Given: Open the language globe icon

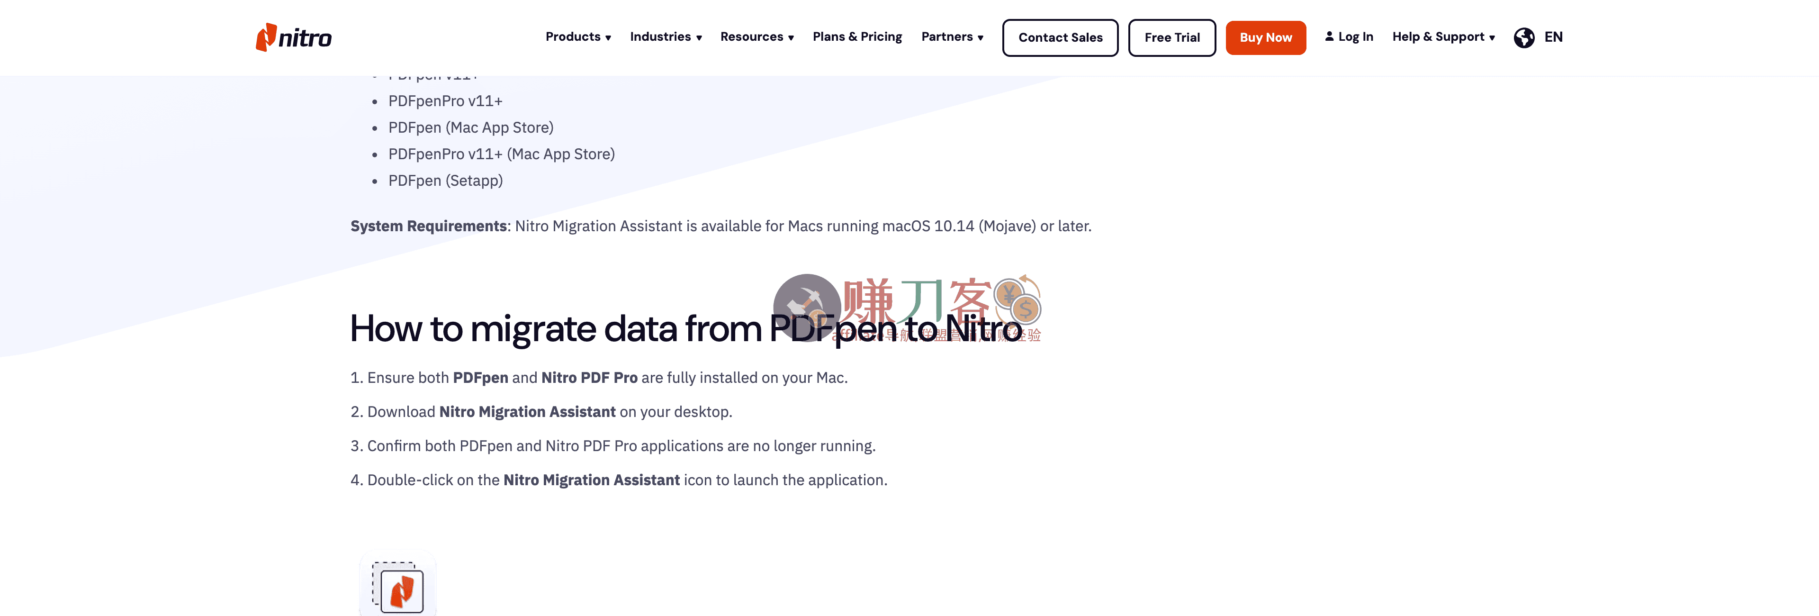Looking at the screenshot, I should [1524, 37].
